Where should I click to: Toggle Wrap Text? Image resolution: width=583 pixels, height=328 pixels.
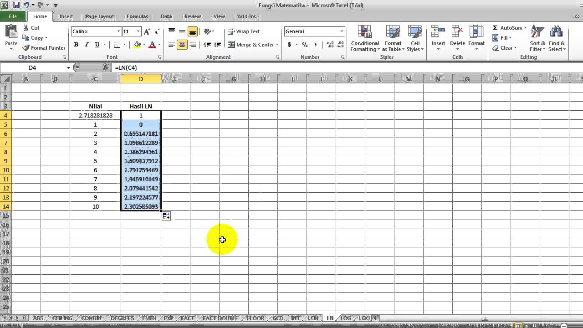tap(244, 31)
